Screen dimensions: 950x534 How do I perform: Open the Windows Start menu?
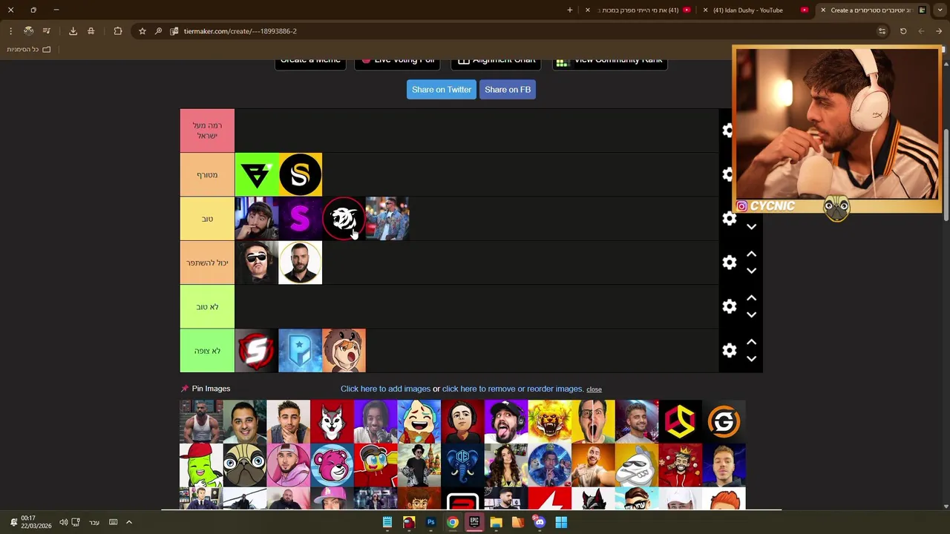[x=561, y=522]
